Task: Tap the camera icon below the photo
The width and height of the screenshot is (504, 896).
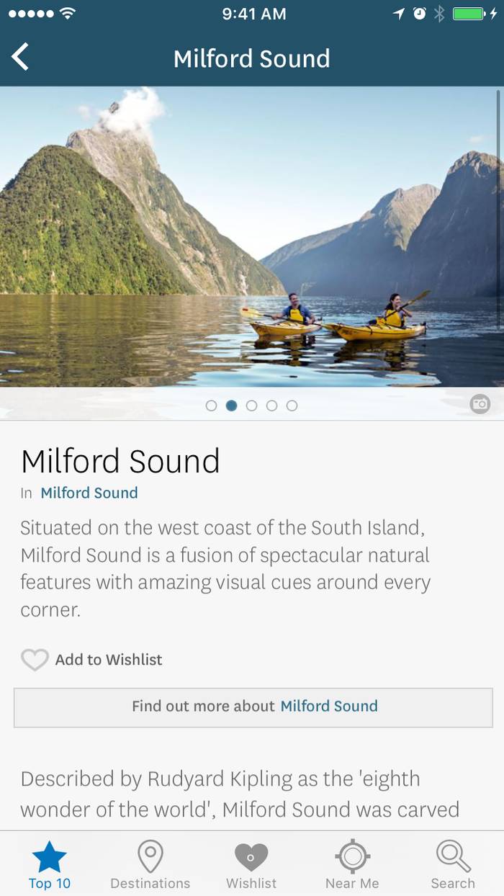Action: pos(480,404)
